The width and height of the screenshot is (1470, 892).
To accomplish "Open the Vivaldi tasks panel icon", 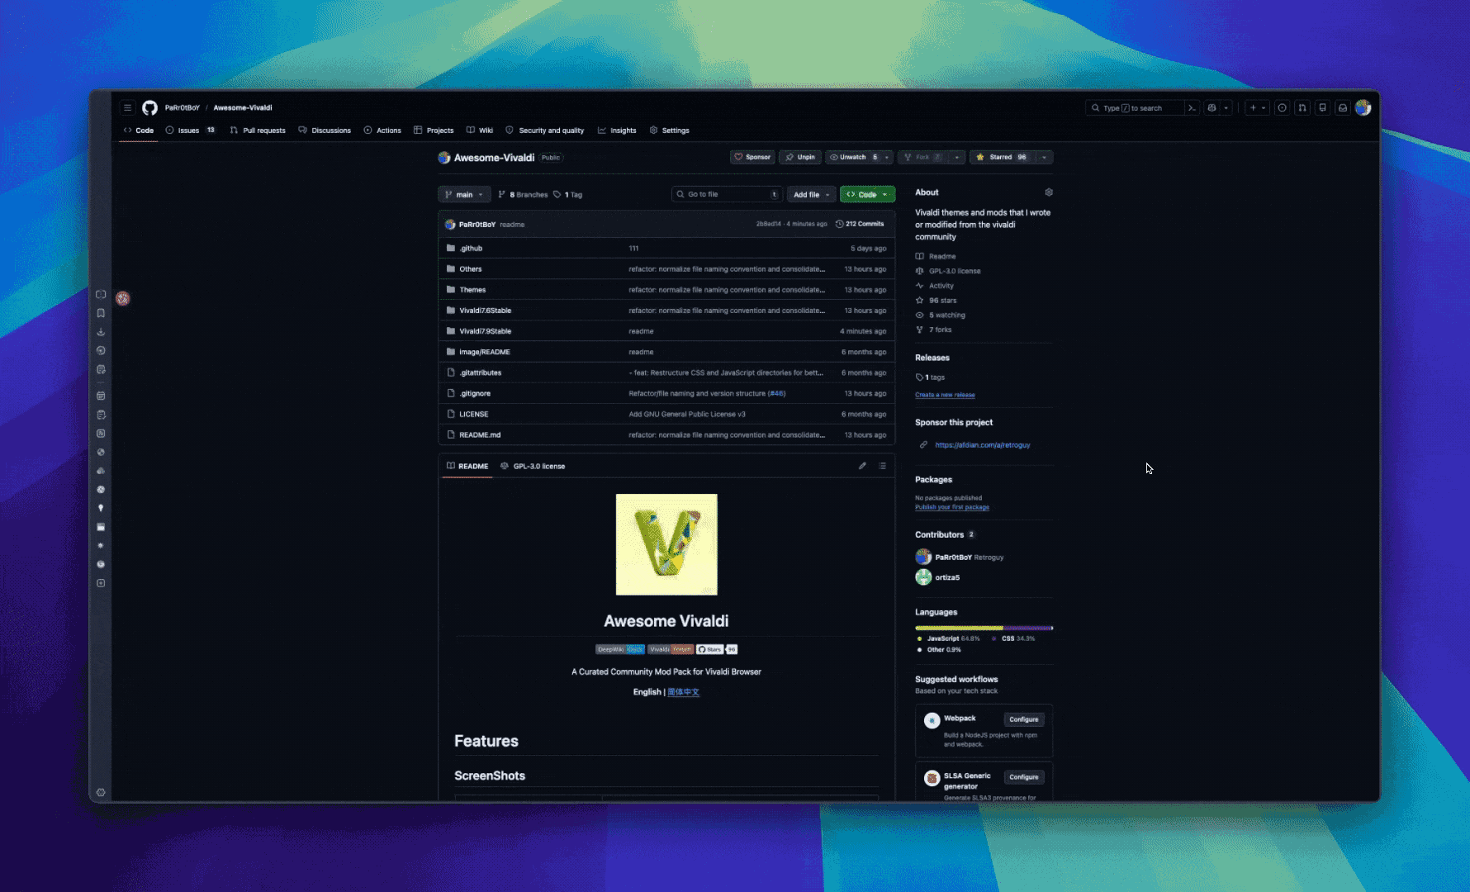I will click(101, 415).
